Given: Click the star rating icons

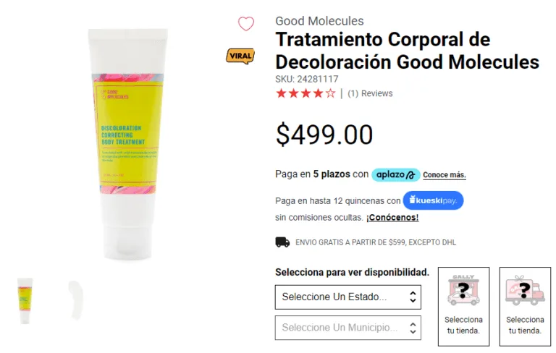Looking at the screenshot, I should point(306,93).
